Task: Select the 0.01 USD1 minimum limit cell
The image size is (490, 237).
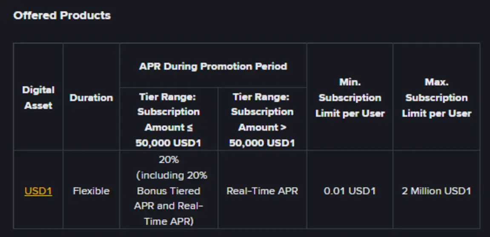Action: tap(350, 191)
